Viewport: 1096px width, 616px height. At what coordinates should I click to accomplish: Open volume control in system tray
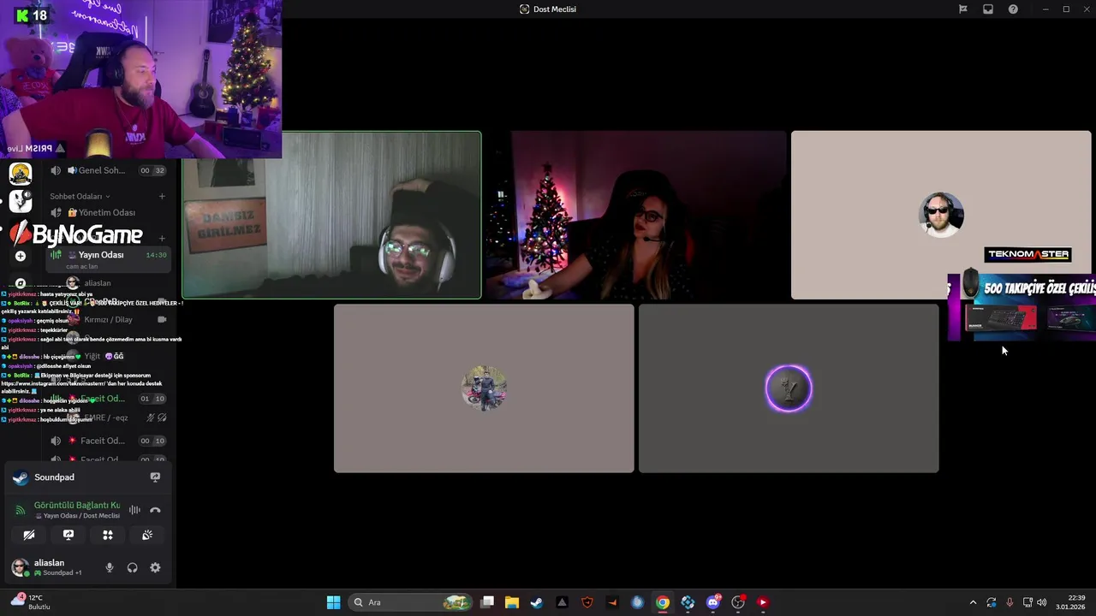(x=1042, y=602)
